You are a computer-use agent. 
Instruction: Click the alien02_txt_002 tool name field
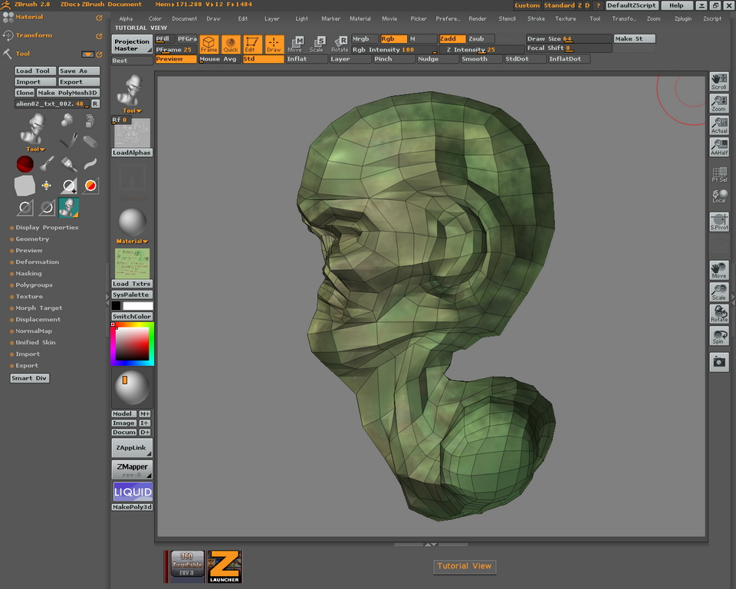coord(52,104)
